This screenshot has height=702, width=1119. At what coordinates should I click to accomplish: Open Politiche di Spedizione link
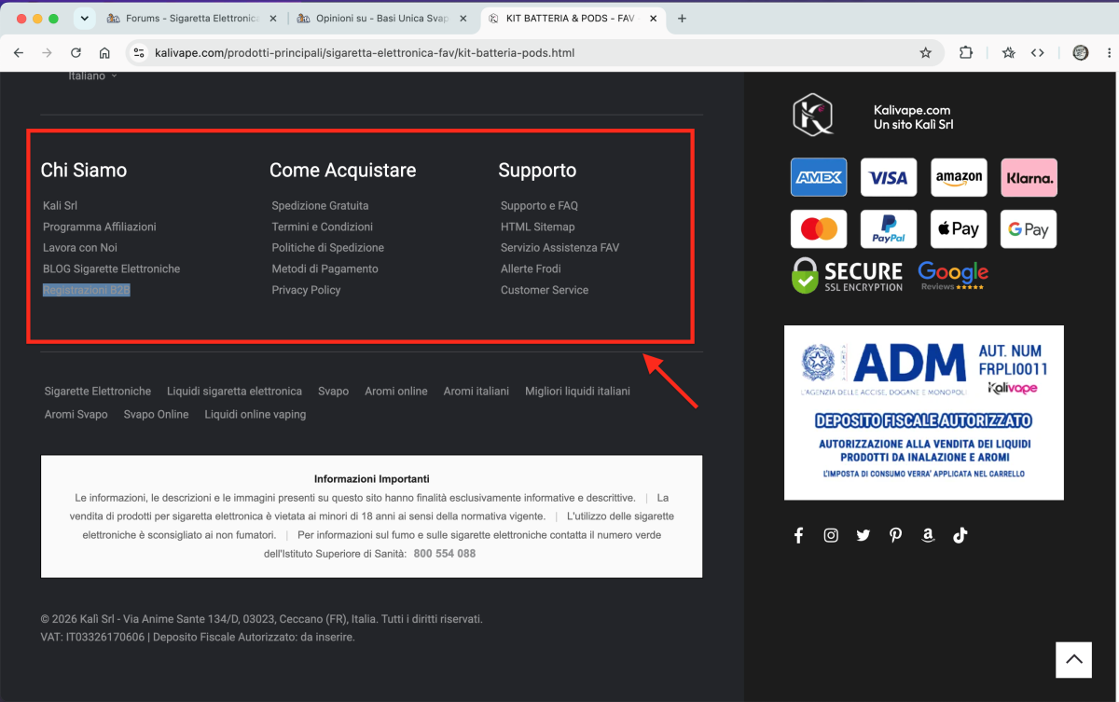click(x=327, y=248)
